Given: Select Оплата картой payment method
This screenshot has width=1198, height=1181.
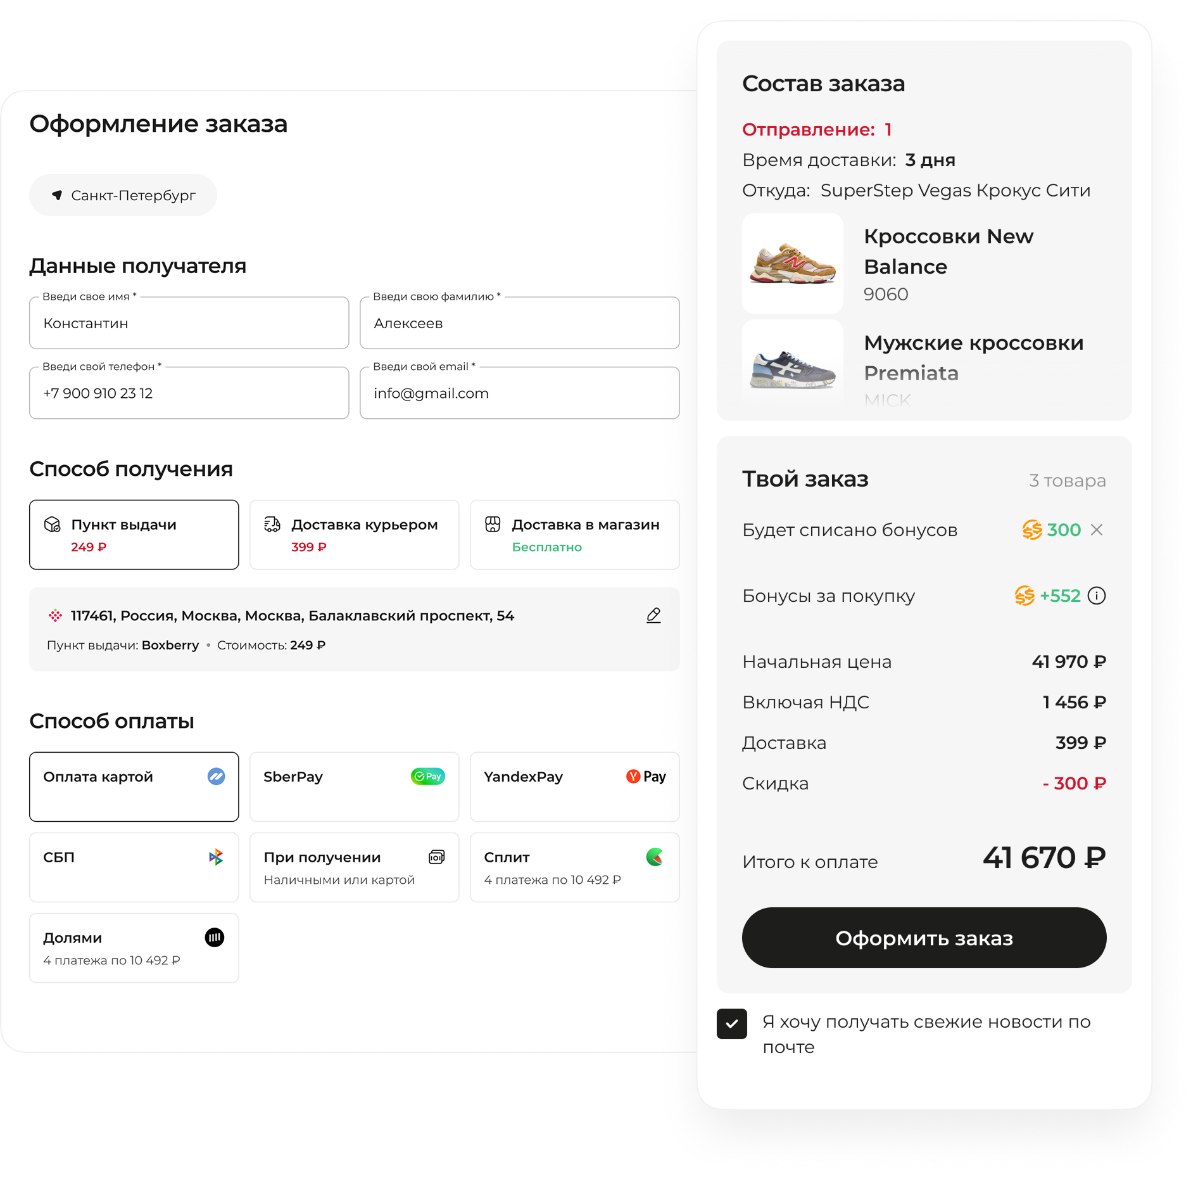Looking at the screenshot, I should pos(134,786).
